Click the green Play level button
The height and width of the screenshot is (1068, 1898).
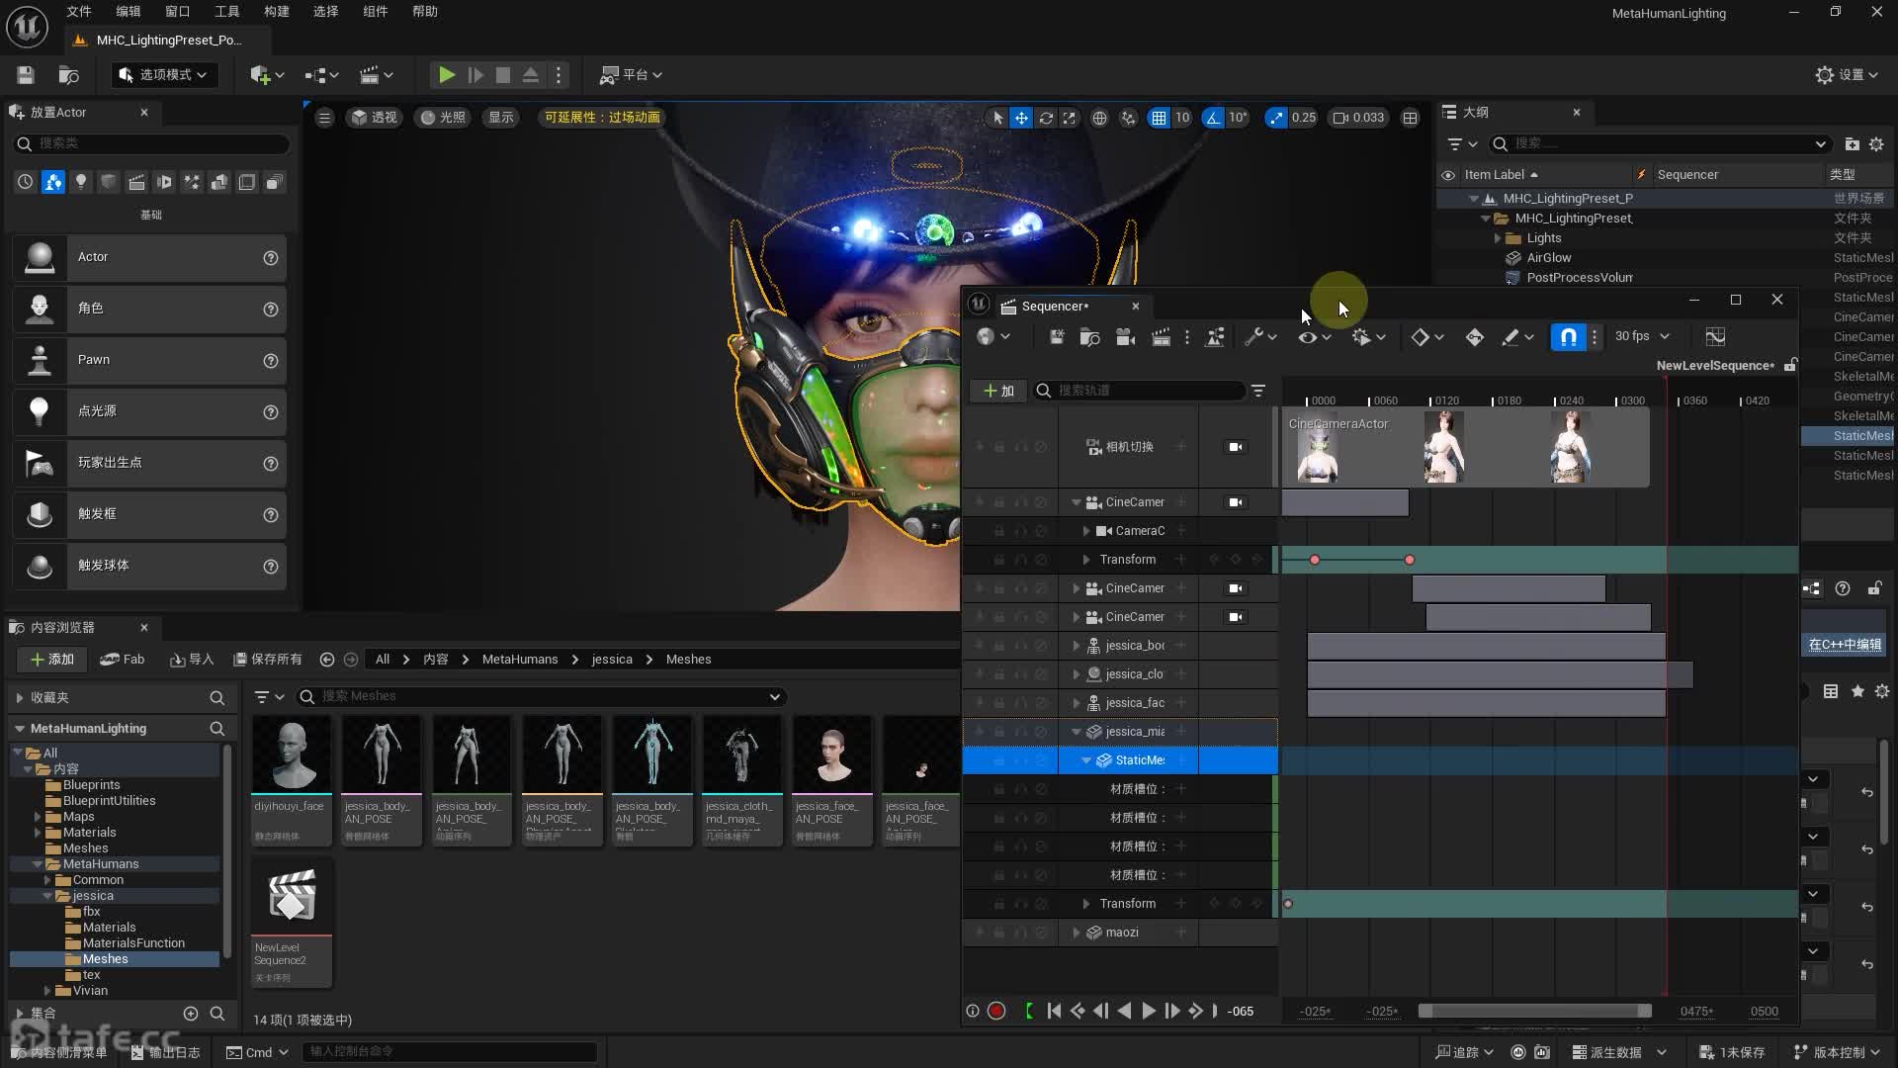(447, 75)
